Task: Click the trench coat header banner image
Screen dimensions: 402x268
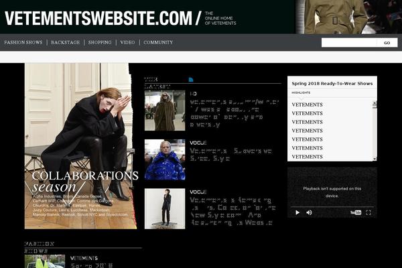Action: click(348, 17)
